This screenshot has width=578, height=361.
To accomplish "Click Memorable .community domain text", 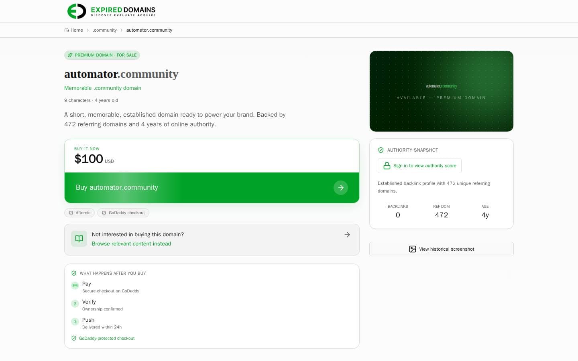I will (103, 88).
